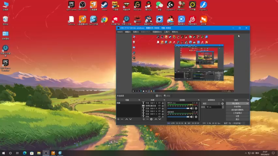Open Logitech G desktop shortcut
This screenshot has width=278, height=156.
[170, 6]
